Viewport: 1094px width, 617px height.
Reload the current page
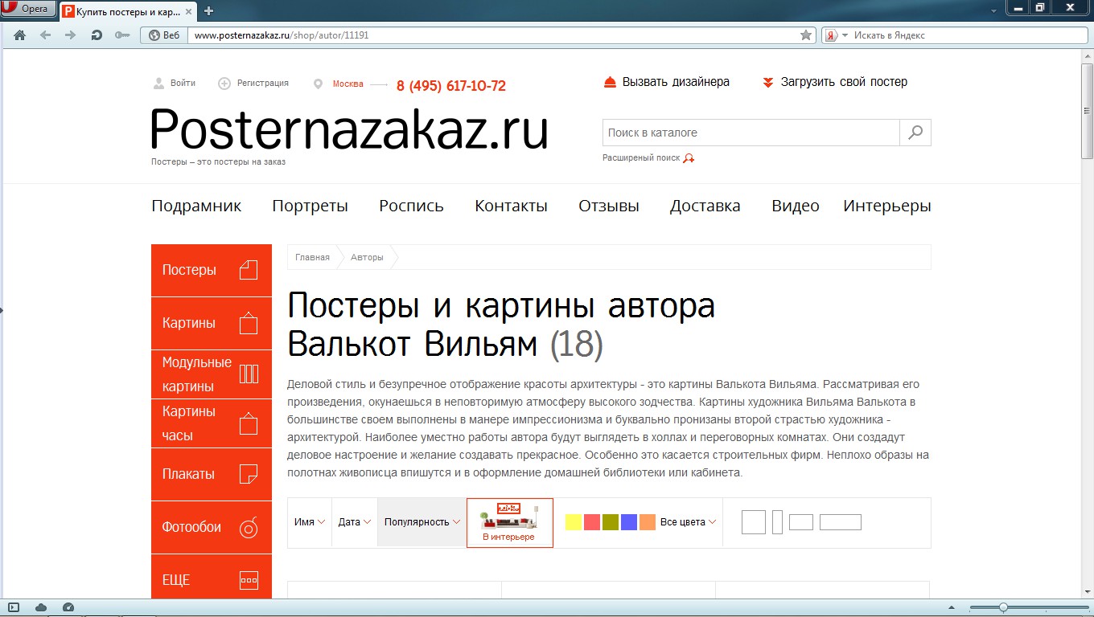point(97,35)
